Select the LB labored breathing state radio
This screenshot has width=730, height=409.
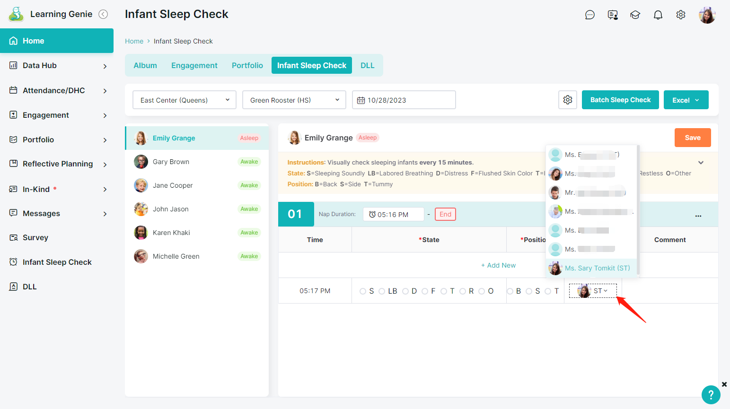(382, 291)
